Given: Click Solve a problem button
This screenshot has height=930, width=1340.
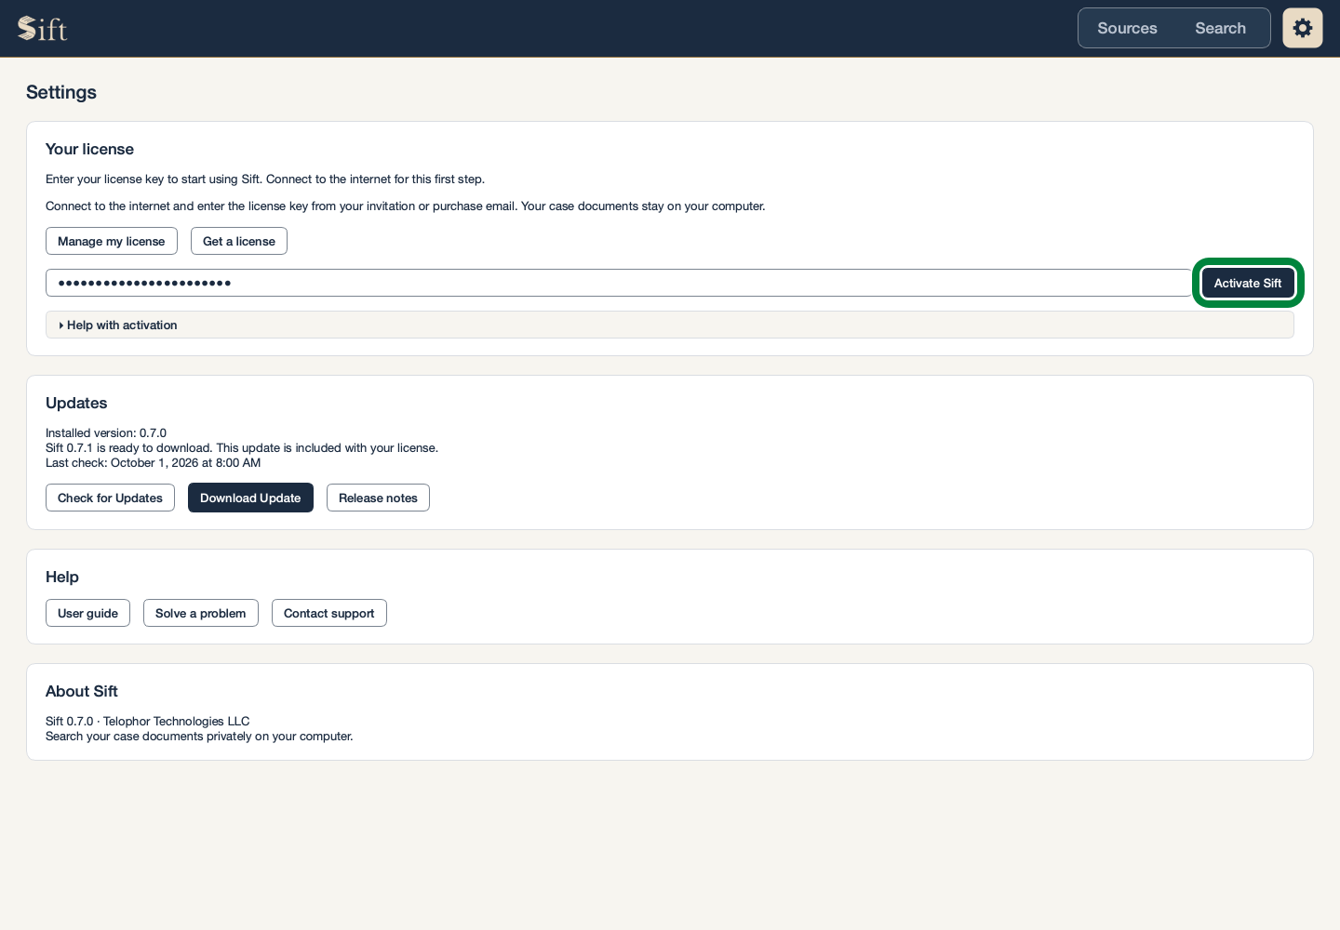Looking at the screenshot, I should pos(201,613).
